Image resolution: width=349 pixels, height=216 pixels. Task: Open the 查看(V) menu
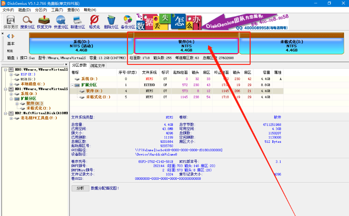click(x=73, y=10)
